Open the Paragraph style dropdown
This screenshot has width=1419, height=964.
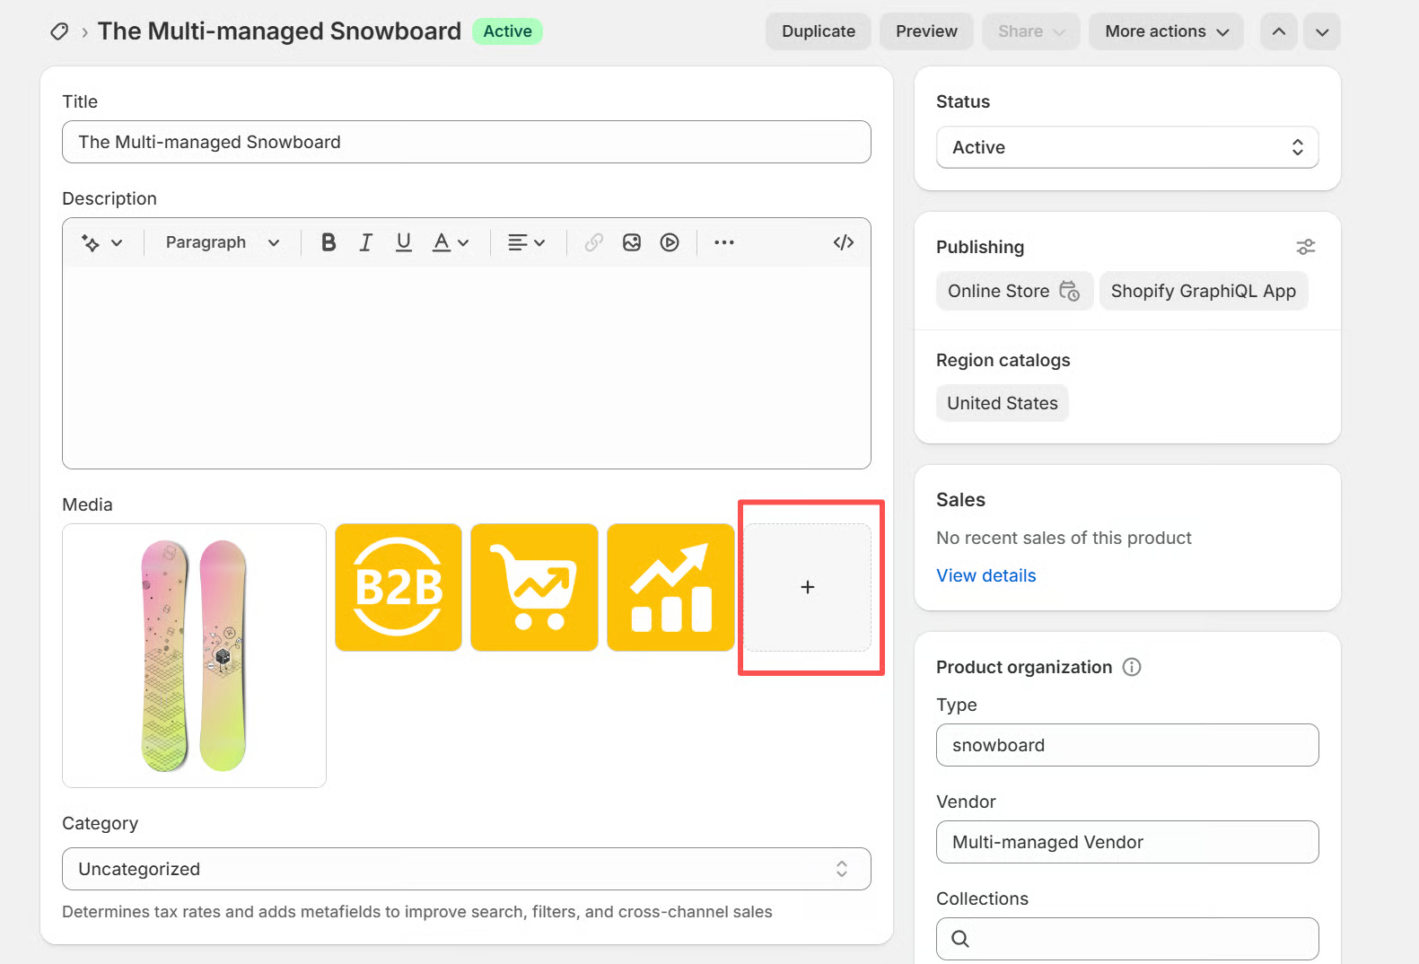click(x=222, y=242)
